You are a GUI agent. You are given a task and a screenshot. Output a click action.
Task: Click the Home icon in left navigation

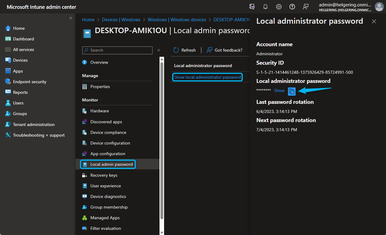pyautogui.click(x=8, y=28)
